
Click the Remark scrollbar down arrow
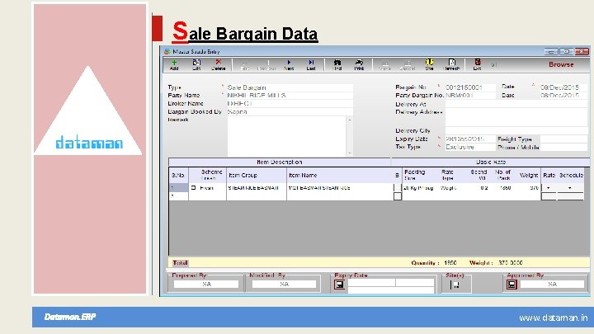click(x=349, y=153)
